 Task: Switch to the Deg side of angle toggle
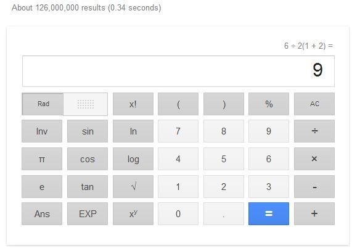click(86, 104)
